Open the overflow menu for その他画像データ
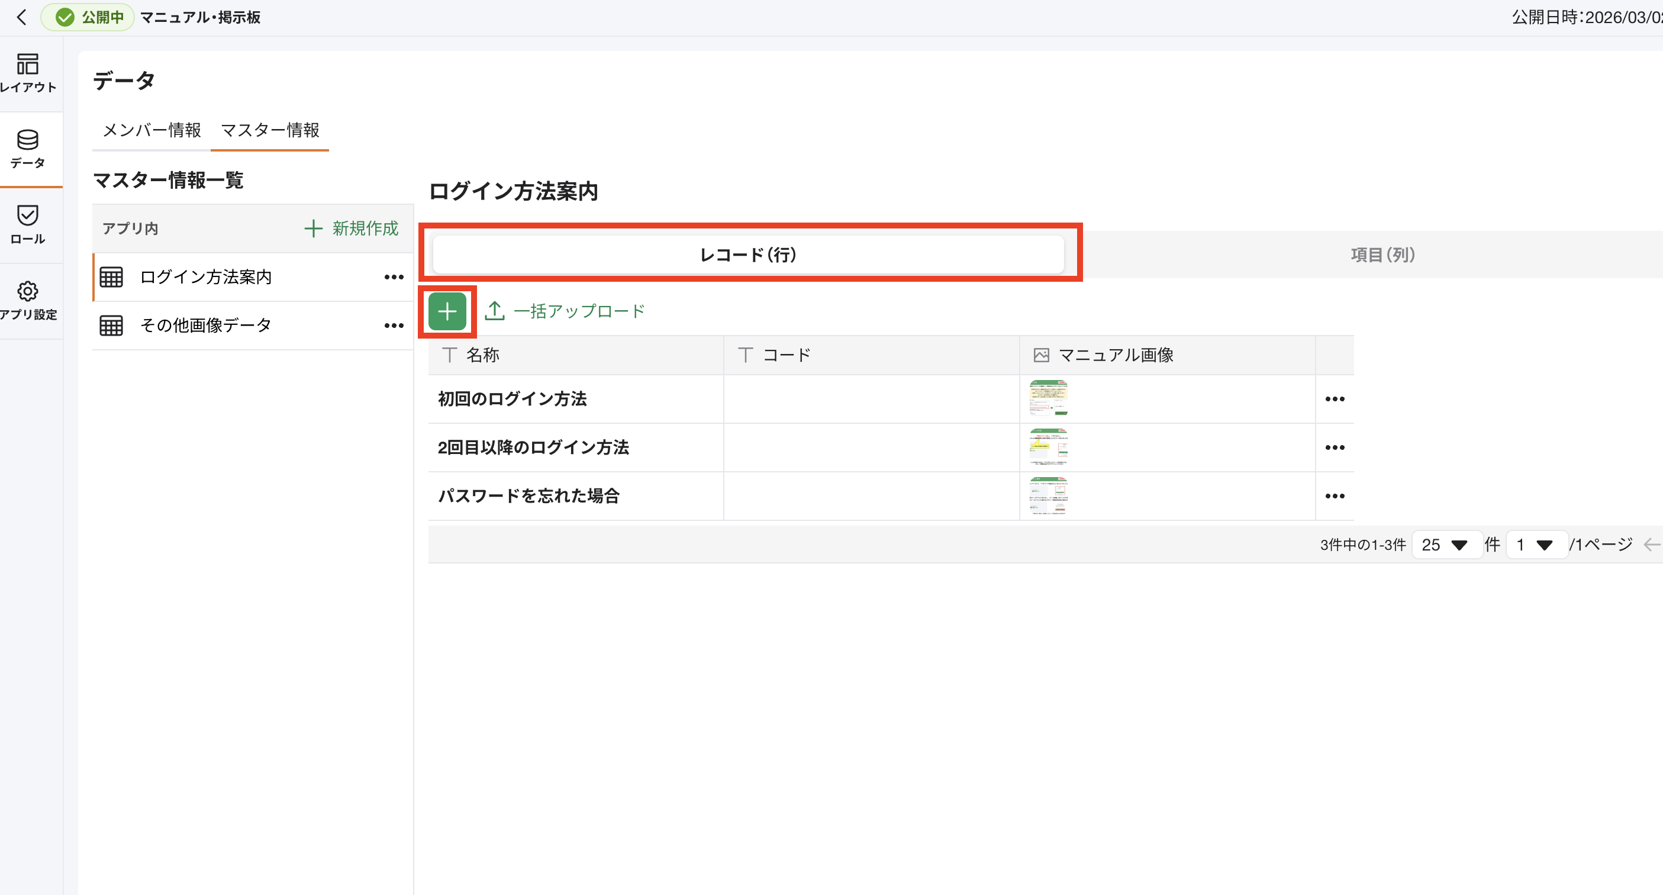Screen dimensions: 1663x895 (x=394, y=326)
